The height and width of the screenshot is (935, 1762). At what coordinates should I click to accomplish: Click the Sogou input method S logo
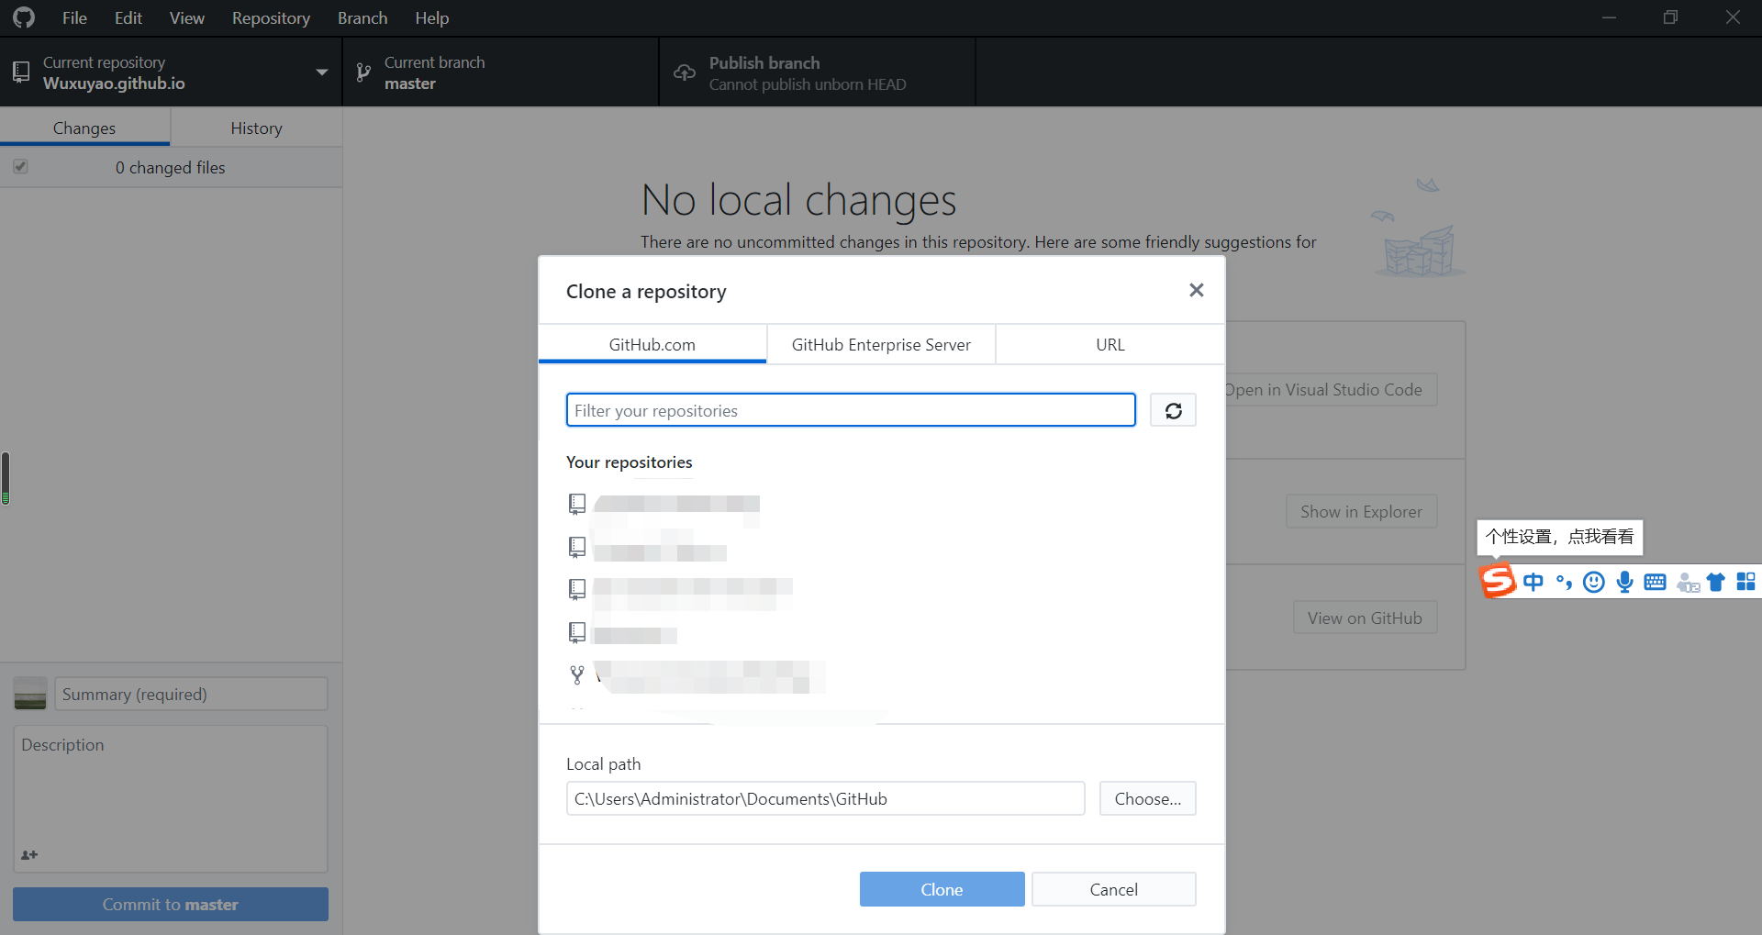[1498, 581]
